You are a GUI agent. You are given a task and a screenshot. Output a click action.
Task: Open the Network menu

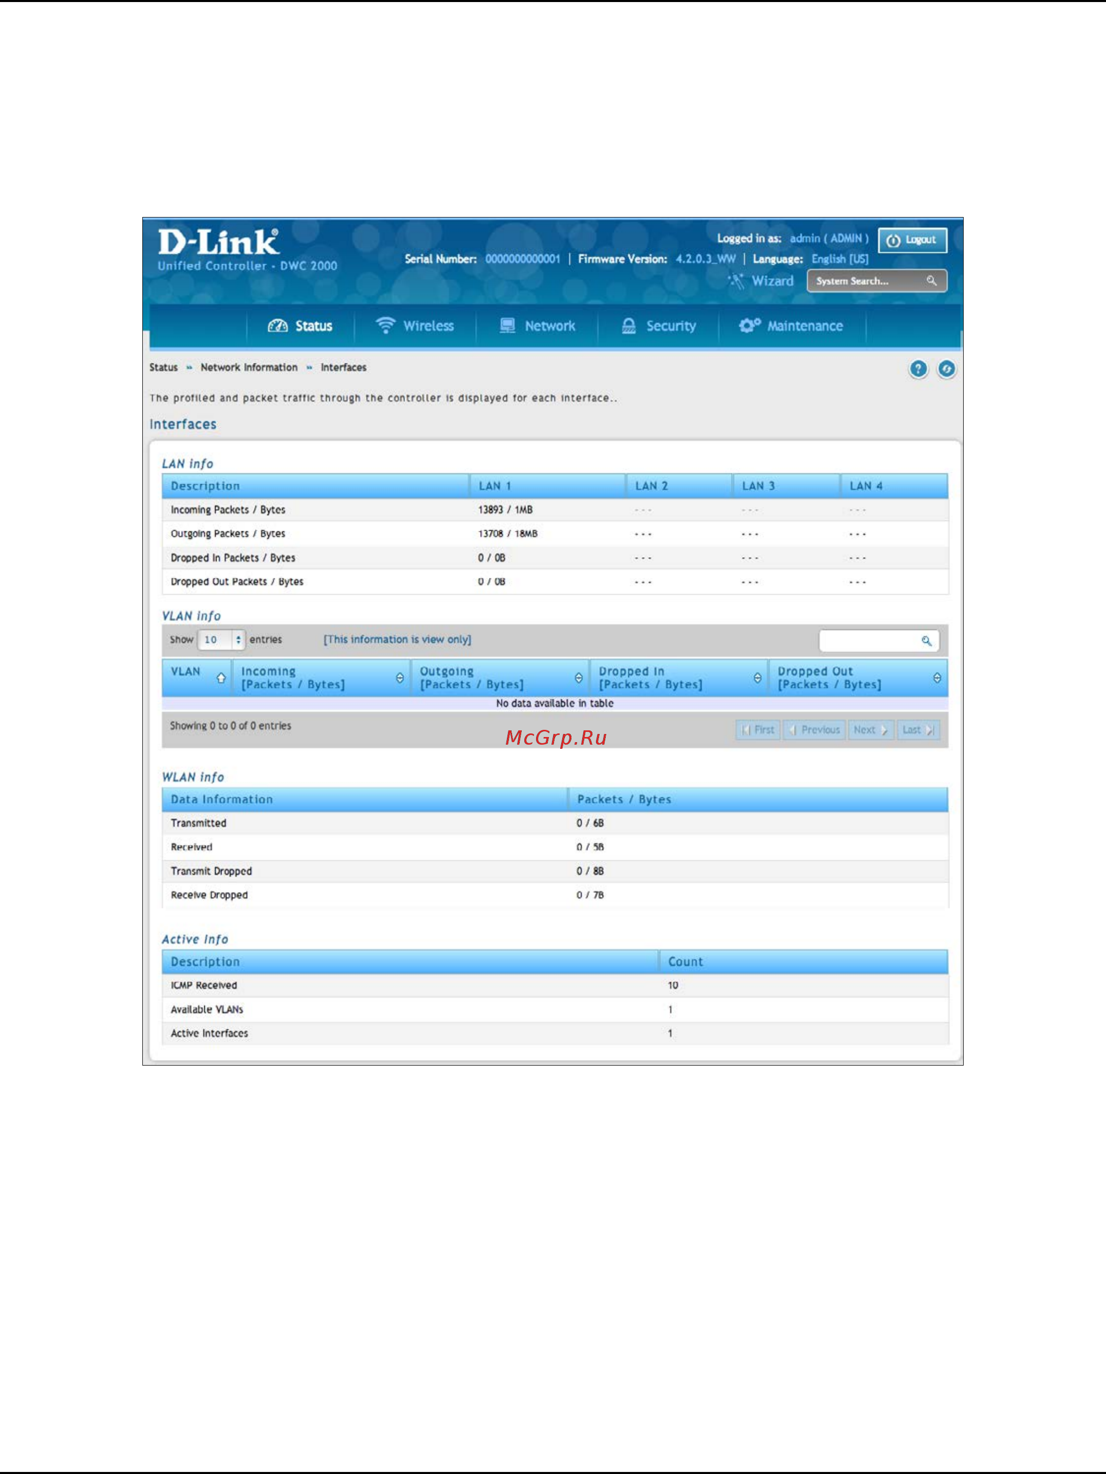(537, 326)
